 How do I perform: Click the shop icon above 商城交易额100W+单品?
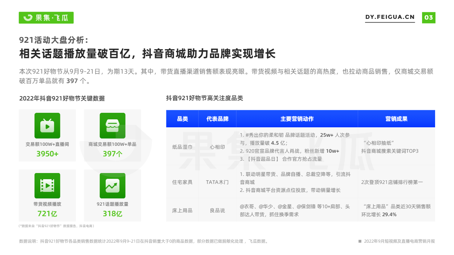coord(113,126)
